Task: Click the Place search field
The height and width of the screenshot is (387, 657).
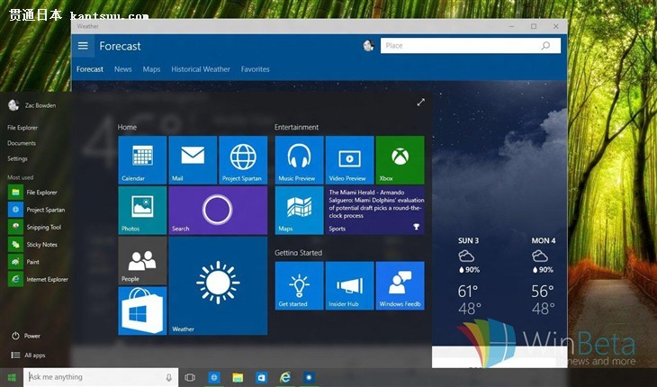Action: [x=459, y=46]
